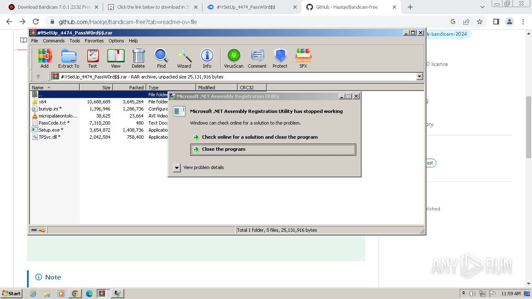Screen dimensions: 532x299
Task: Open Microsoft Edge from taskbar
Action: (89, 294)
